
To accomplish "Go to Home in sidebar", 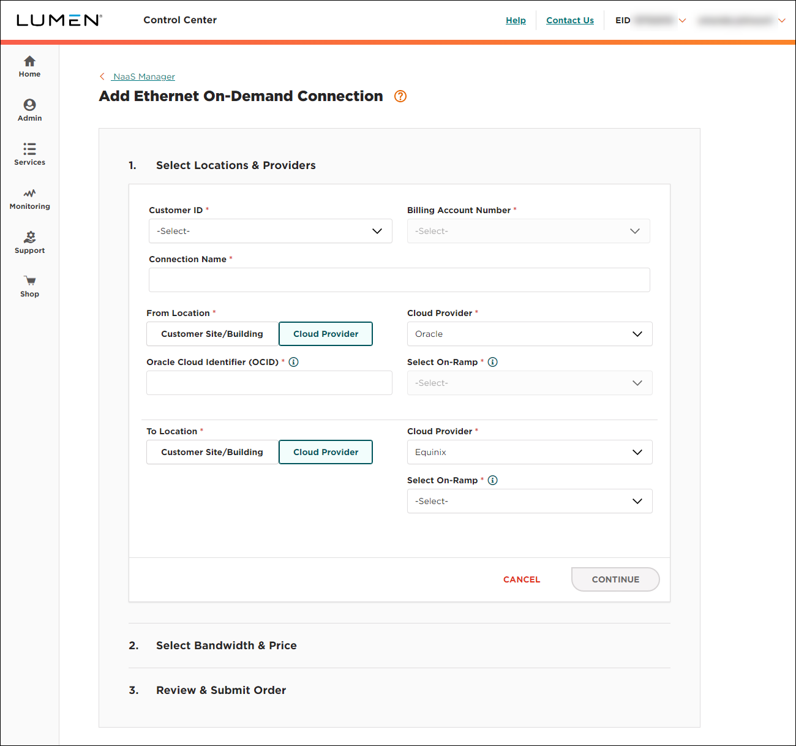I will tap(29, 67).
